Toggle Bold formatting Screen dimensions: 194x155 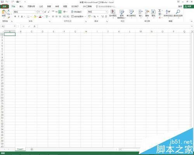[x=15, y=17]
